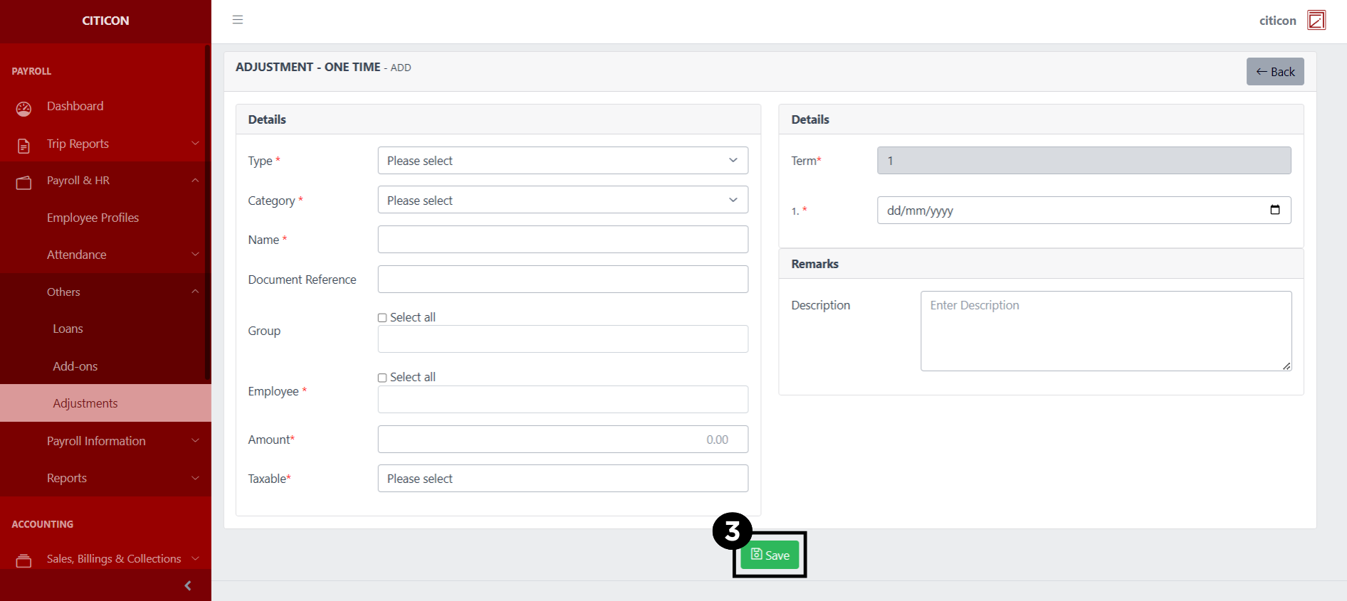Click the hamburger menu icon

[238, 20]
